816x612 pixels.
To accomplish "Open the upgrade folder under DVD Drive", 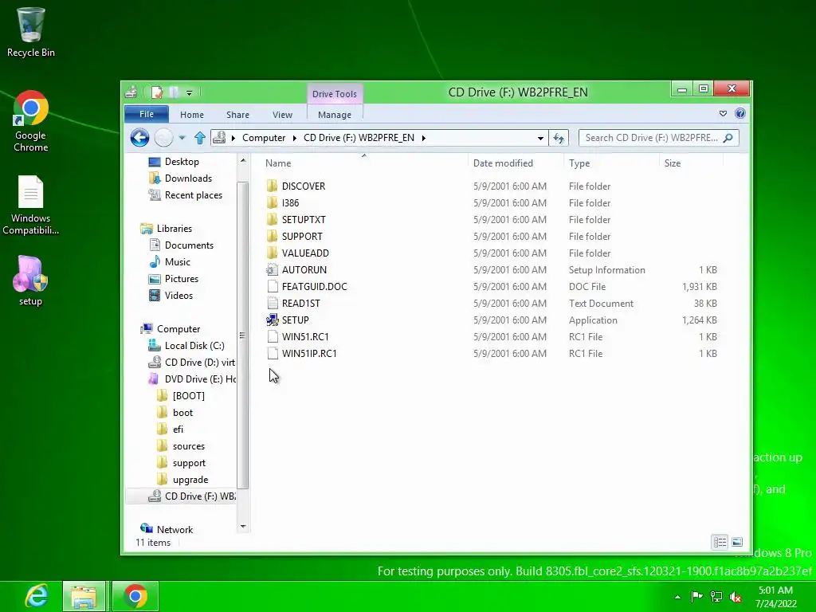I will (x=190, y=479).
